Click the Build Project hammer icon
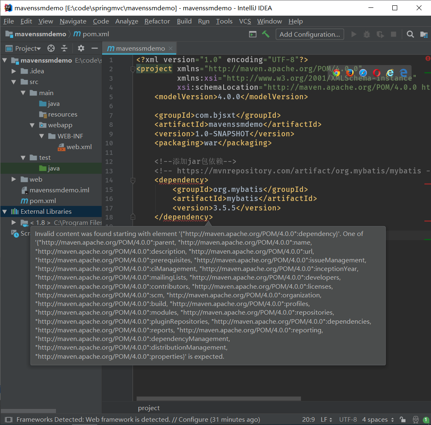The height and width of the screenshot is (425, 431). tap(266, 34)
